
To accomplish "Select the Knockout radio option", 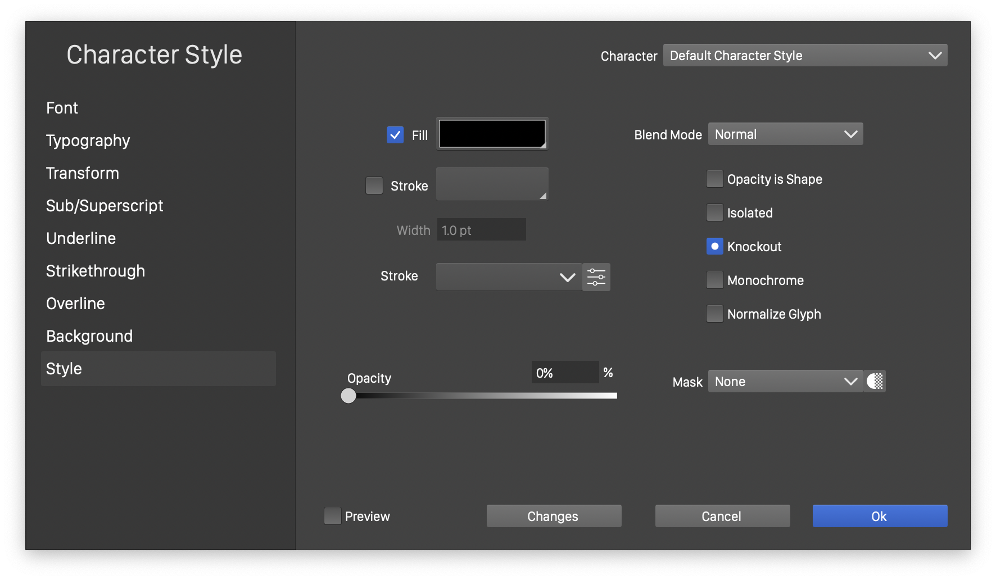I will coord(714,247).
